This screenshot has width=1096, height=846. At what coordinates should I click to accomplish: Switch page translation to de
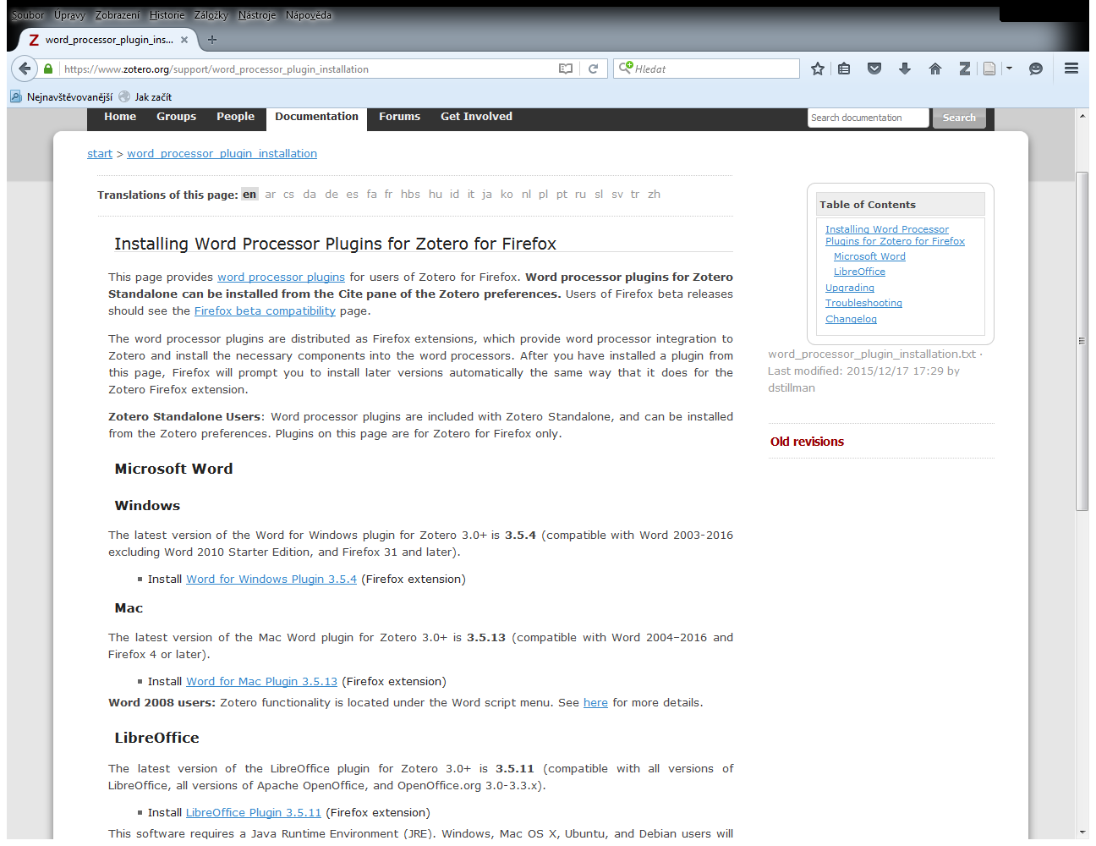(332, 194)
